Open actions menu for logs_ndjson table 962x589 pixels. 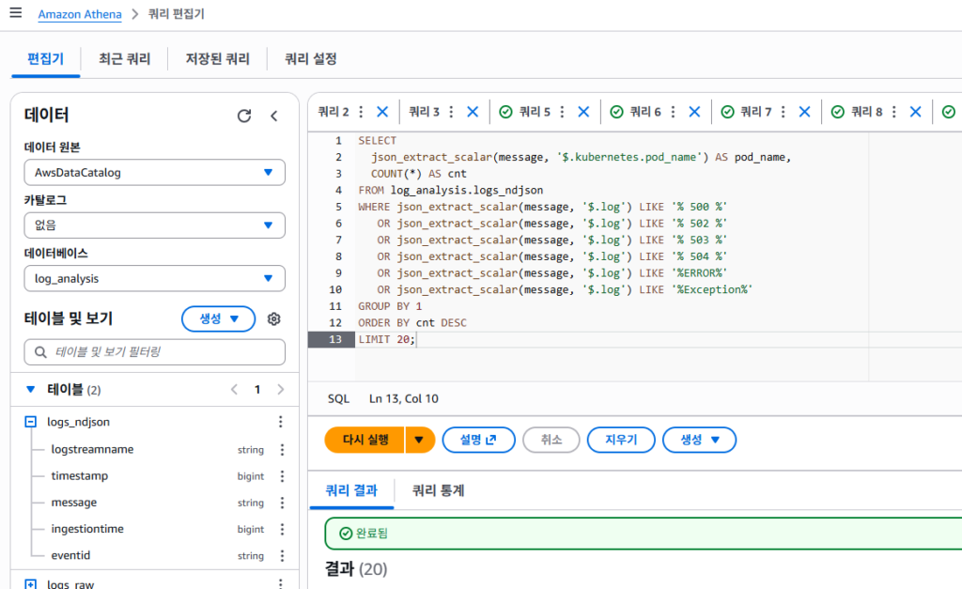pos(280,423)
